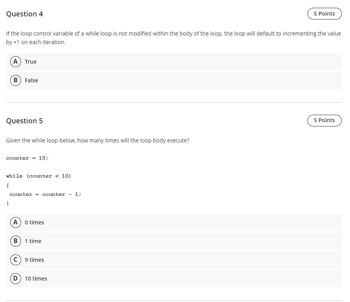This screenshot has width=350, height=302.
Task: Click the 'while (counter < 10)' code line
Action: tap(38, 176)
